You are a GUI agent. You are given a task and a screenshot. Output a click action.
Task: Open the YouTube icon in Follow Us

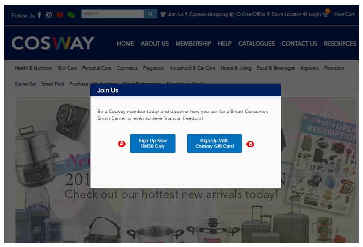click(59, 15)
